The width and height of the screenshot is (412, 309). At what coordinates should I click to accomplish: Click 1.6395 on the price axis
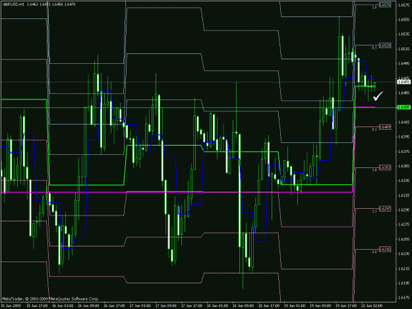pos(404,137)
